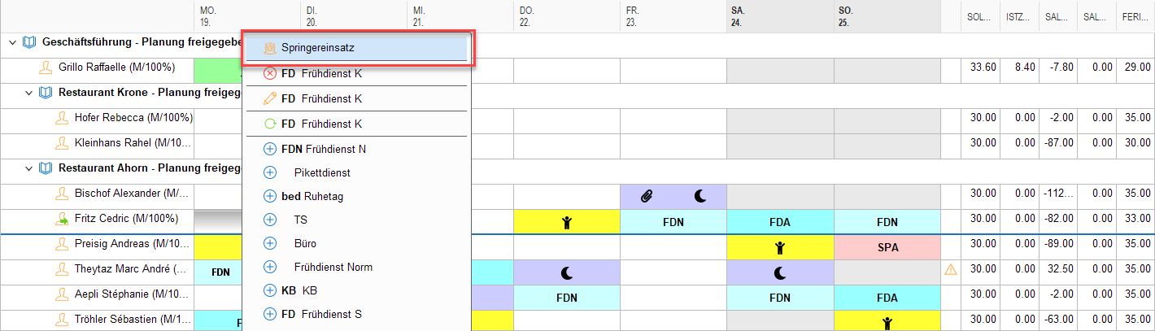This screenshot has width=1155, height=331.
Task: Collapse the Geschäftsführung group
Action: 13,41
